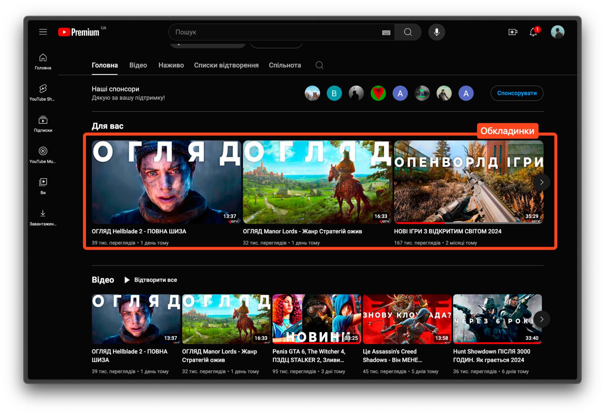Click the text '95 тис. переглядів • 3 дні тому'
605x415 pixels.
tap(309, 371)
